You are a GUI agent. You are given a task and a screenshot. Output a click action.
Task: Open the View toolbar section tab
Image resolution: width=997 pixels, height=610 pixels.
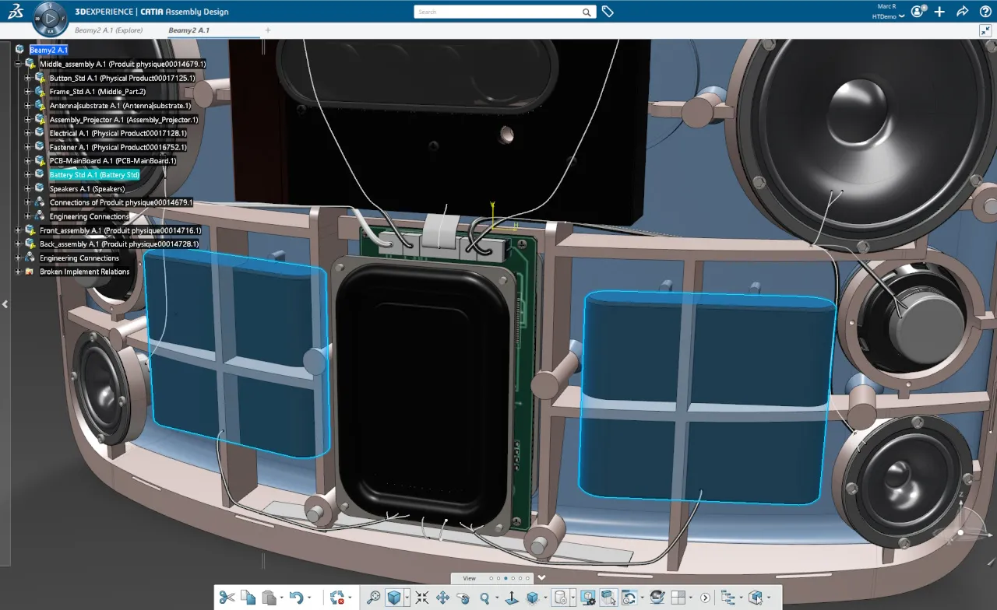(470, 578)
